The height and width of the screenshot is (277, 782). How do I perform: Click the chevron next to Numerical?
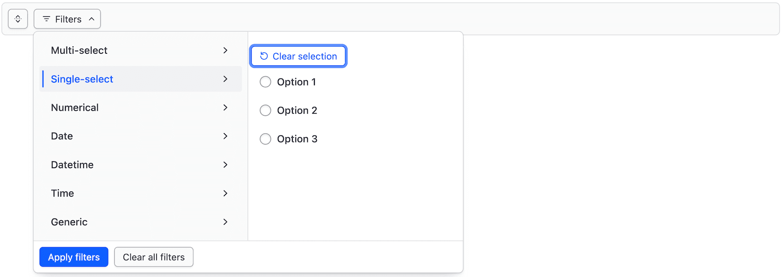226,107
